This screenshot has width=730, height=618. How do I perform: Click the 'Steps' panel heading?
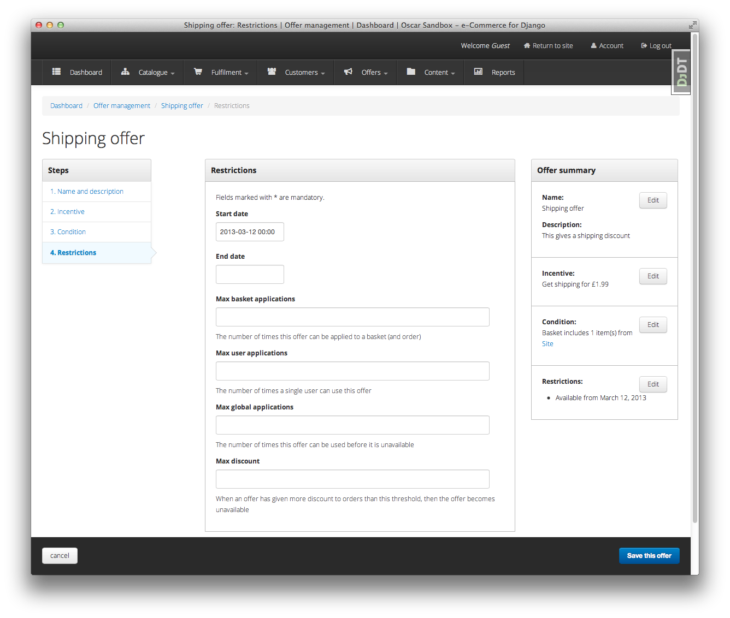[x=58, y=170]
